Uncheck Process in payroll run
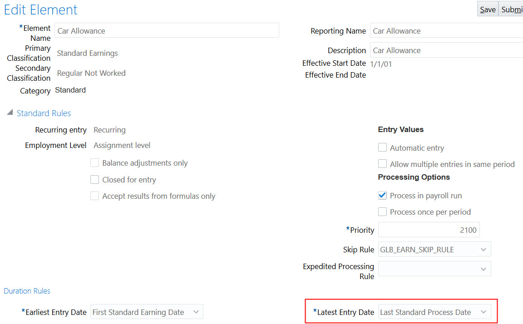The width and height of the screenshot is (523, 324). click(383, 196)
